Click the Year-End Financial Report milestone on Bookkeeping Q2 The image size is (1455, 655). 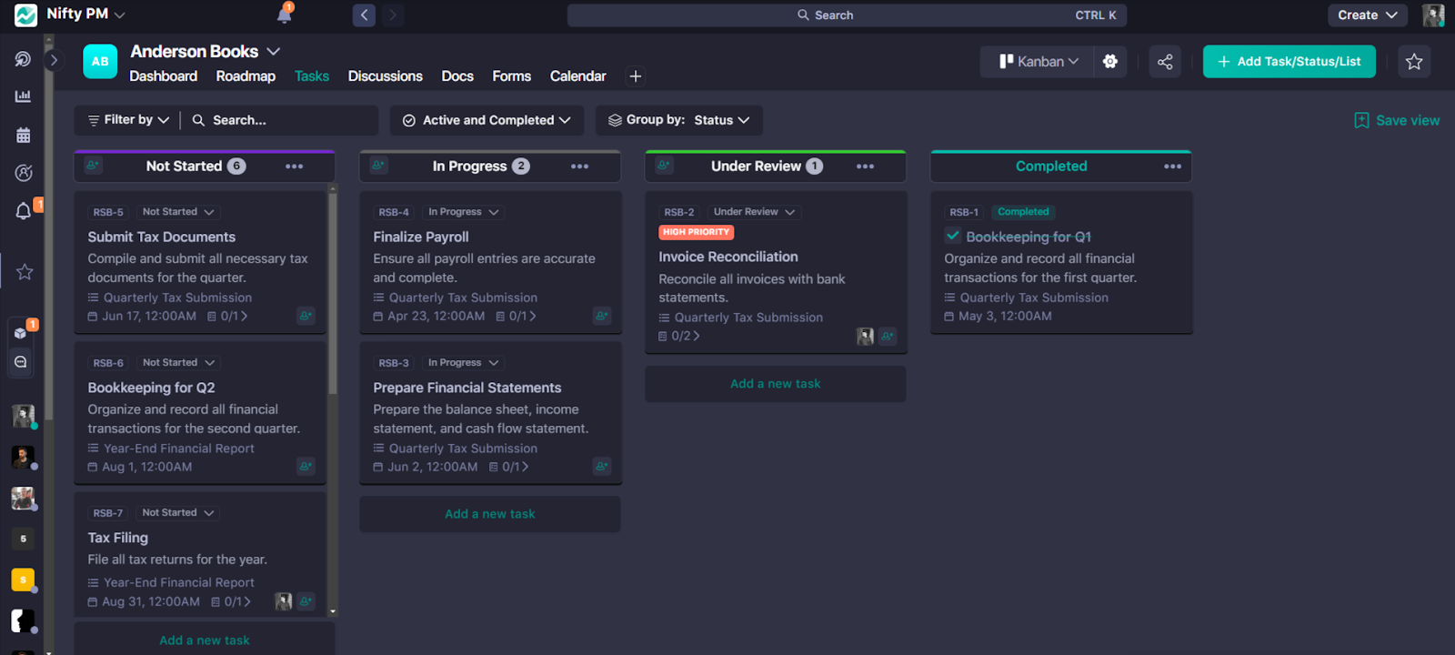coord(178,448)
